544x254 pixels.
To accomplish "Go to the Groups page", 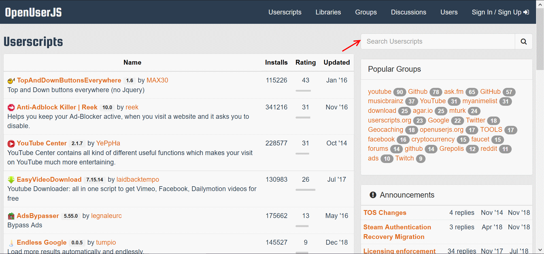I will (366, 12).
